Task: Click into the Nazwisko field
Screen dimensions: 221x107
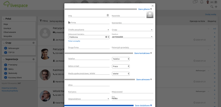Action: click(x=128, y=16)
